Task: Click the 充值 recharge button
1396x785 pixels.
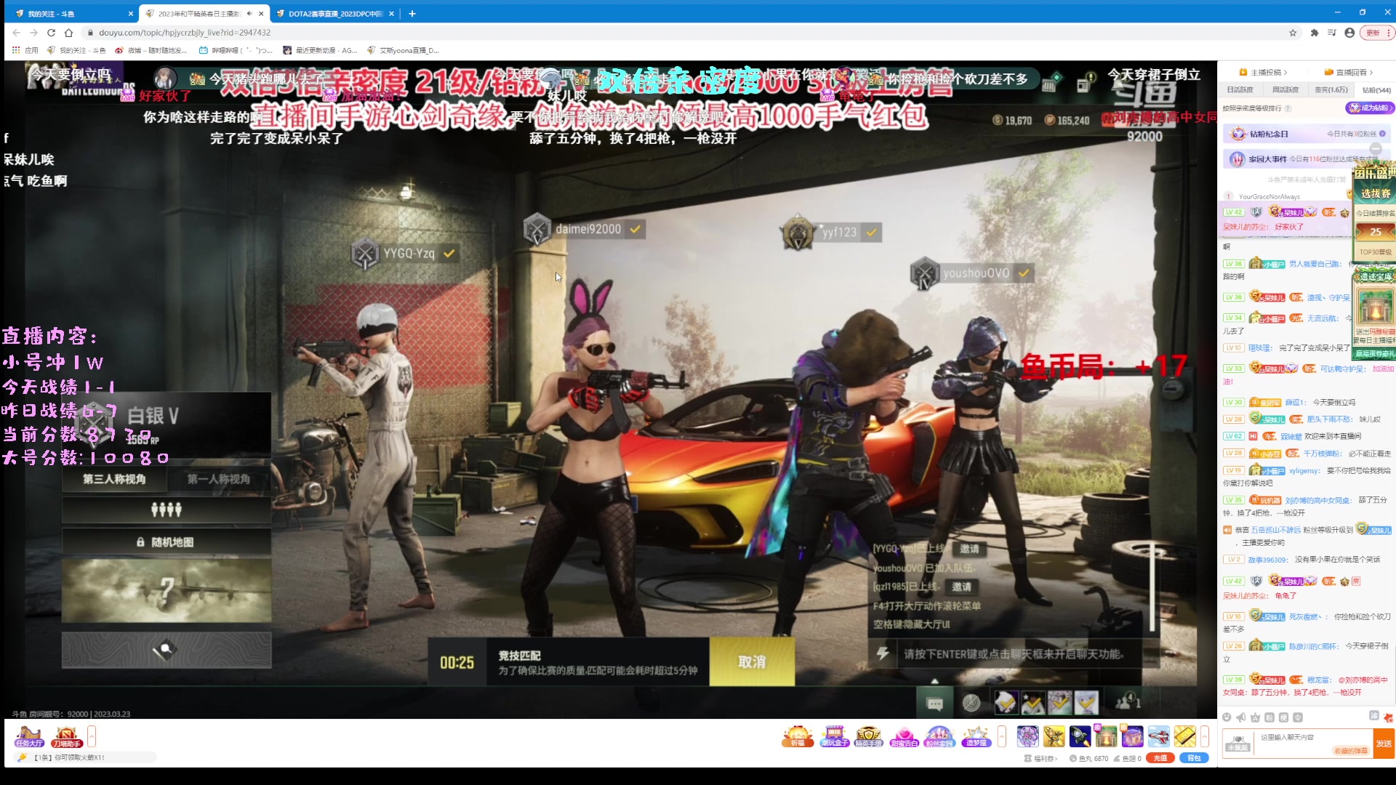Action: [x=1160, y=758]
